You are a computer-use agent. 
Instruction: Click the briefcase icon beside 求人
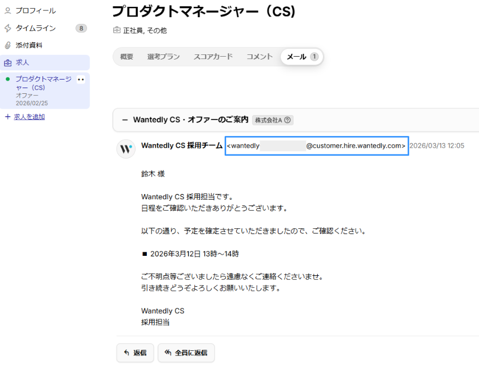[x=8, y=62]
